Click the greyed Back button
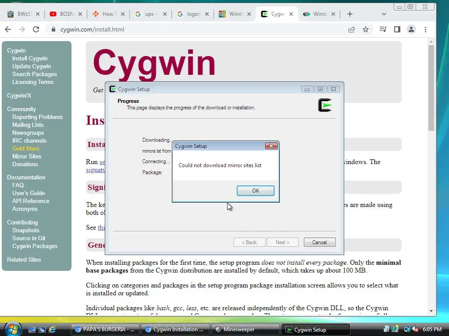Image resolution: width=449 pixels, height=336 pixels. tap(249, 242)
